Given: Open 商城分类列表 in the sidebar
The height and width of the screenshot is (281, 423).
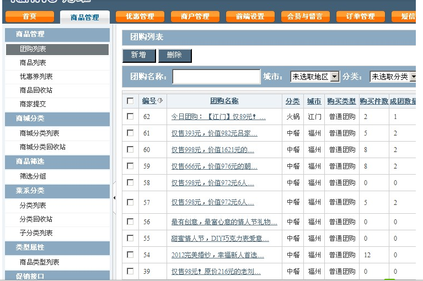Looking at the screenshot, I should pyautogui.click(x=39, y=133).
